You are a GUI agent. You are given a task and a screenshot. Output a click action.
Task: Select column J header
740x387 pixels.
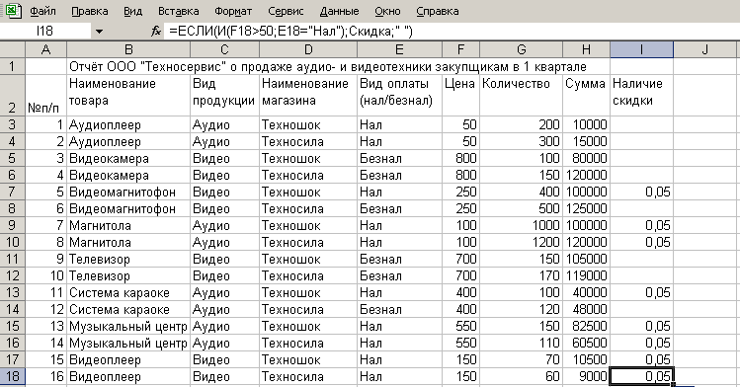(704, 49)
